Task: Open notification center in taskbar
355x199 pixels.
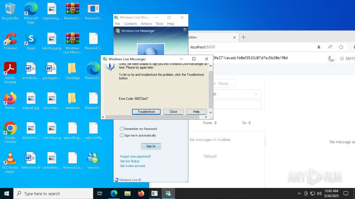Action: point(346,193)
